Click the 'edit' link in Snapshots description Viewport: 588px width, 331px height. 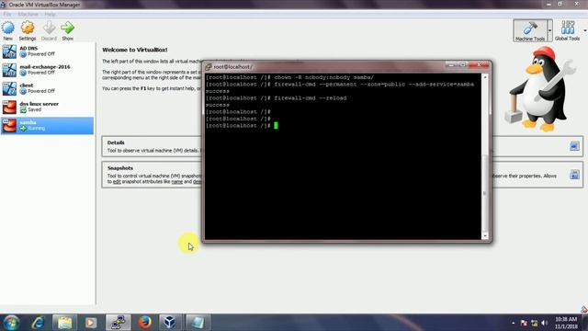point(117,182)
